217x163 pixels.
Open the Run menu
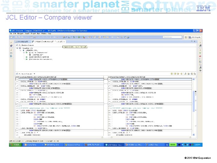38,34
